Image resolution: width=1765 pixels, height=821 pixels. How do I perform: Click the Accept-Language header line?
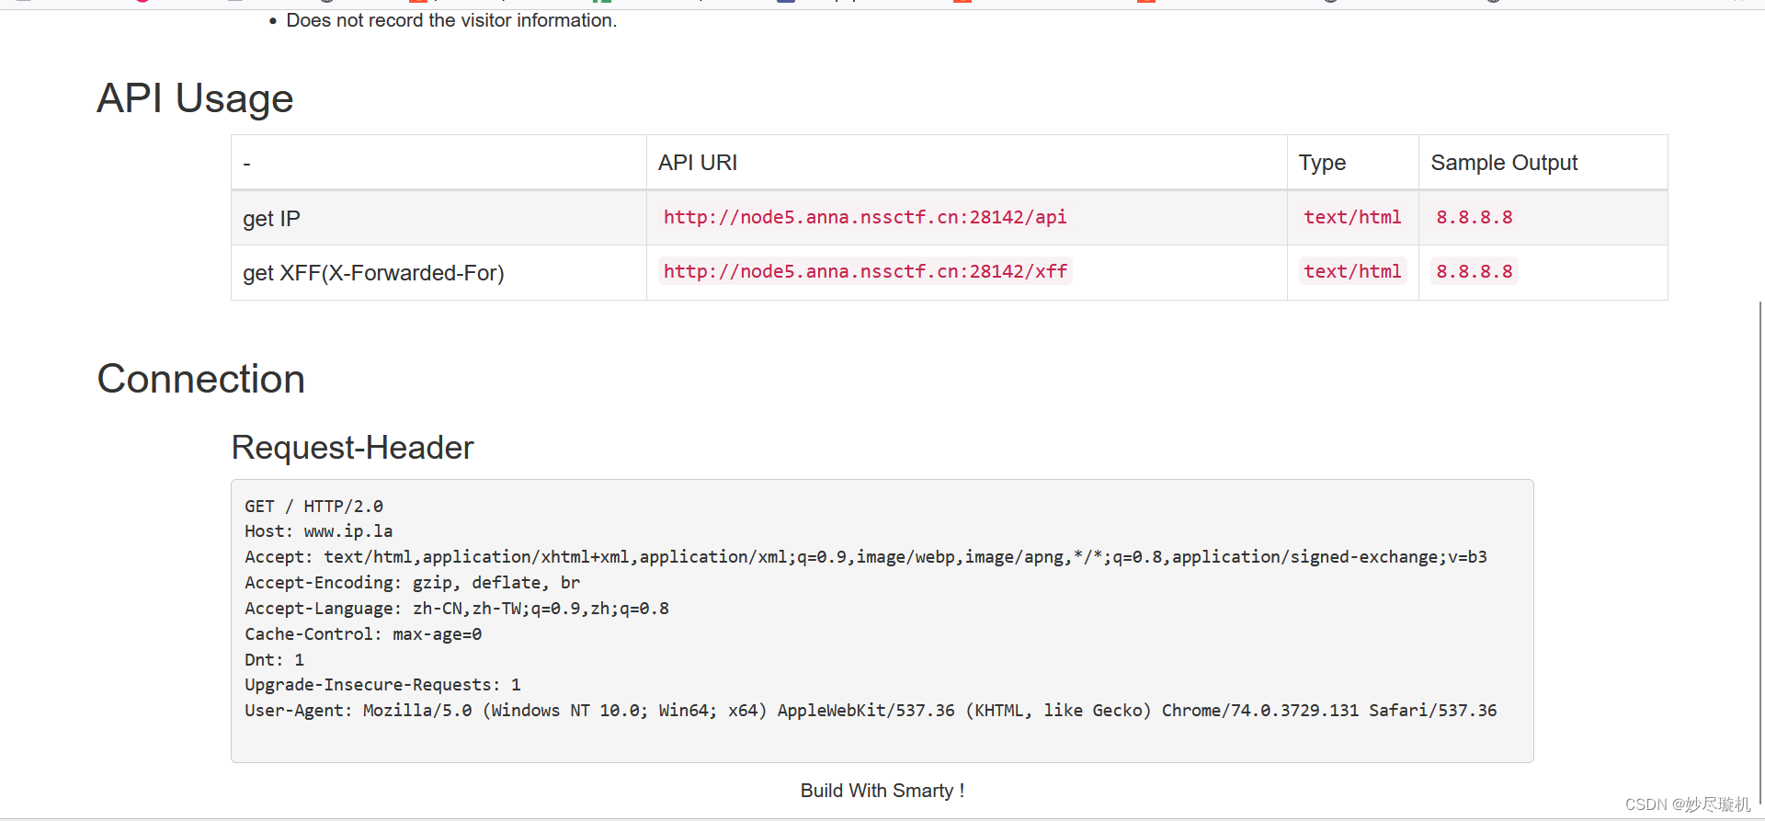(x=456, y=609)
